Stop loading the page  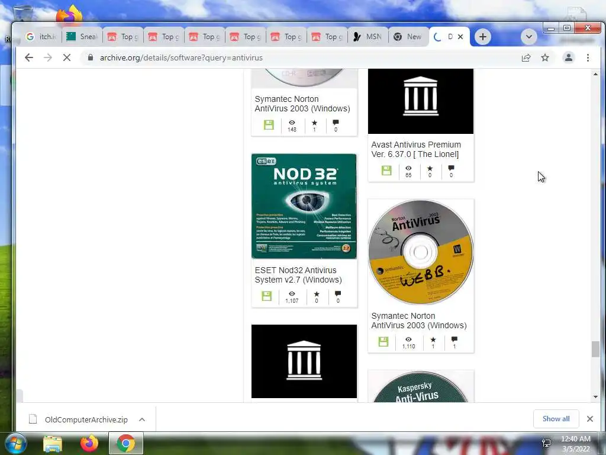(67, 57)
